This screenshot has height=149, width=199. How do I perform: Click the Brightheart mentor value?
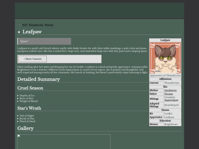point(171,124)
